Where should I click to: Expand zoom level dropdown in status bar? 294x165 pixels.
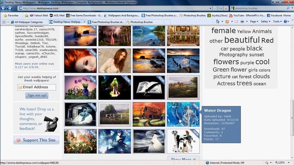point(288,163)
